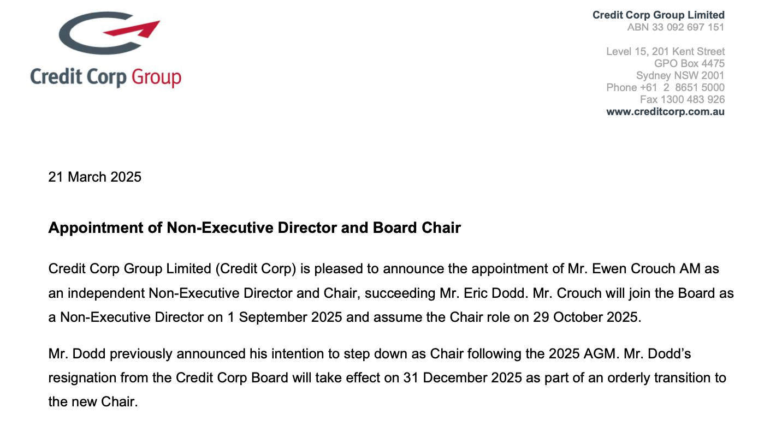
Task: Click the 21 March 2025 date
Action: (x=95, y=177)
